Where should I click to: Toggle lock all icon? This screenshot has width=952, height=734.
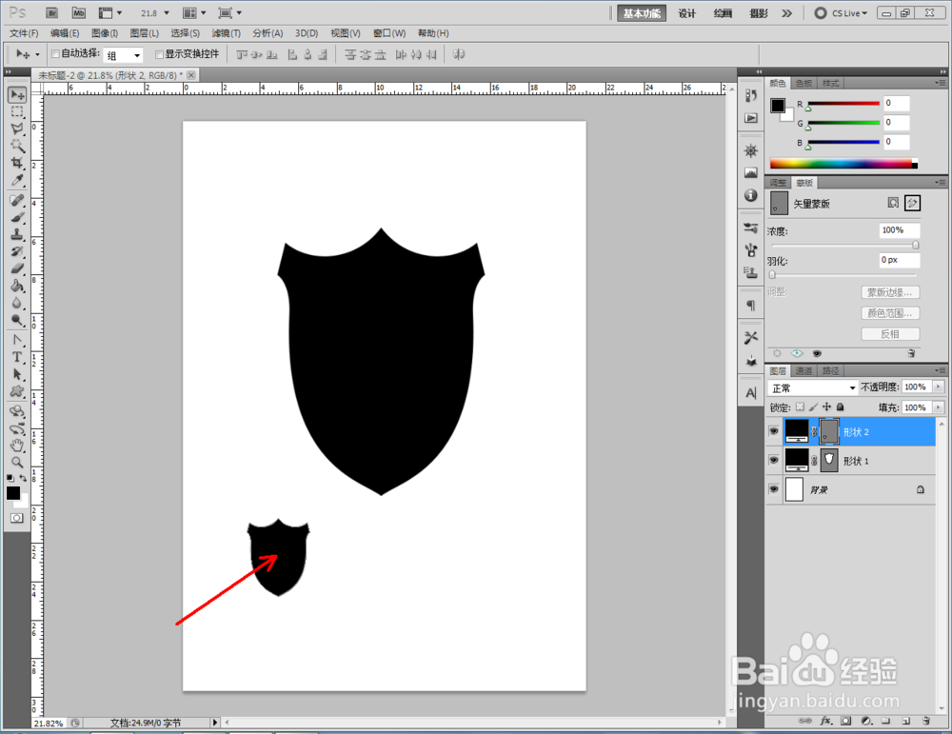[841, 407]
